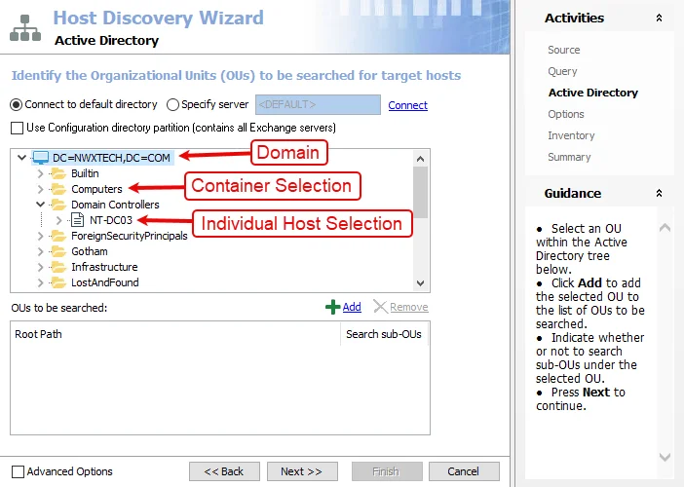The height and width of the screenshot is (487, 684).
Task: Collapse the DC=NWXTECH,DC=COM domain node
Action: [21, 158]
